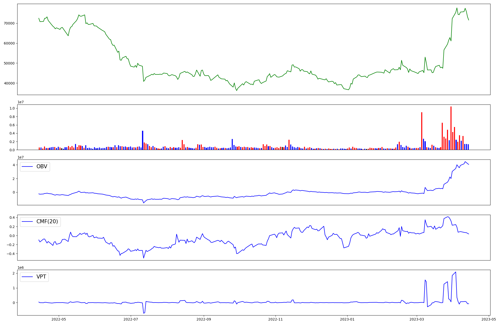Click the 70000 price axis tick label
Viewport: 500px width, 325px height.
click(x=9, y=23)
